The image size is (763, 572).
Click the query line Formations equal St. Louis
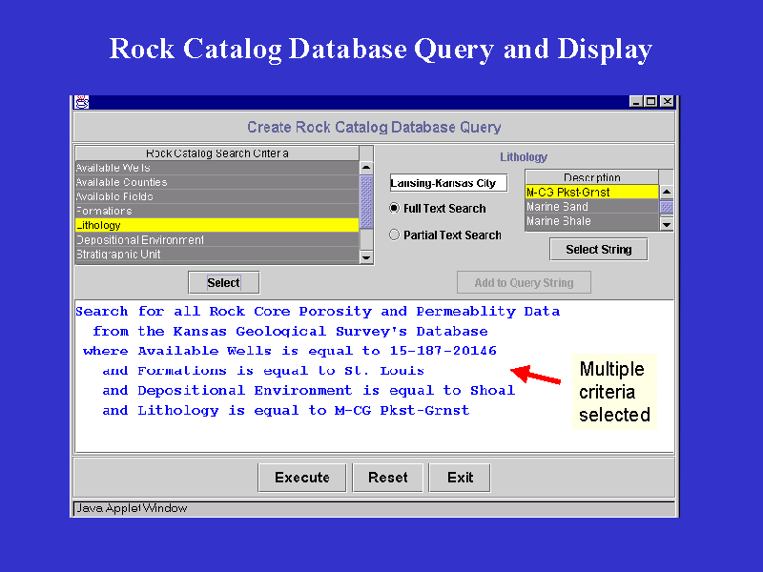tap(263, 371)
